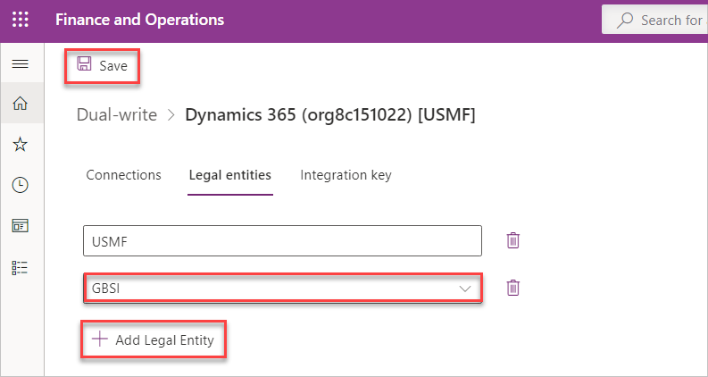
Task: Open Modules list icon in sidebar
Action: (20, 268)
